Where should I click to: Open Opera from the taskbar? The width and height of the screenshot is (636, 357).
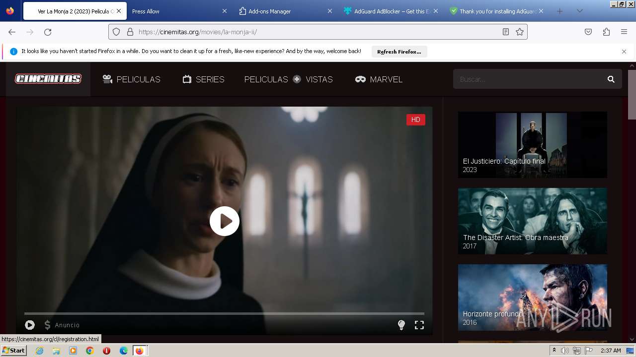tap(106, 351)
